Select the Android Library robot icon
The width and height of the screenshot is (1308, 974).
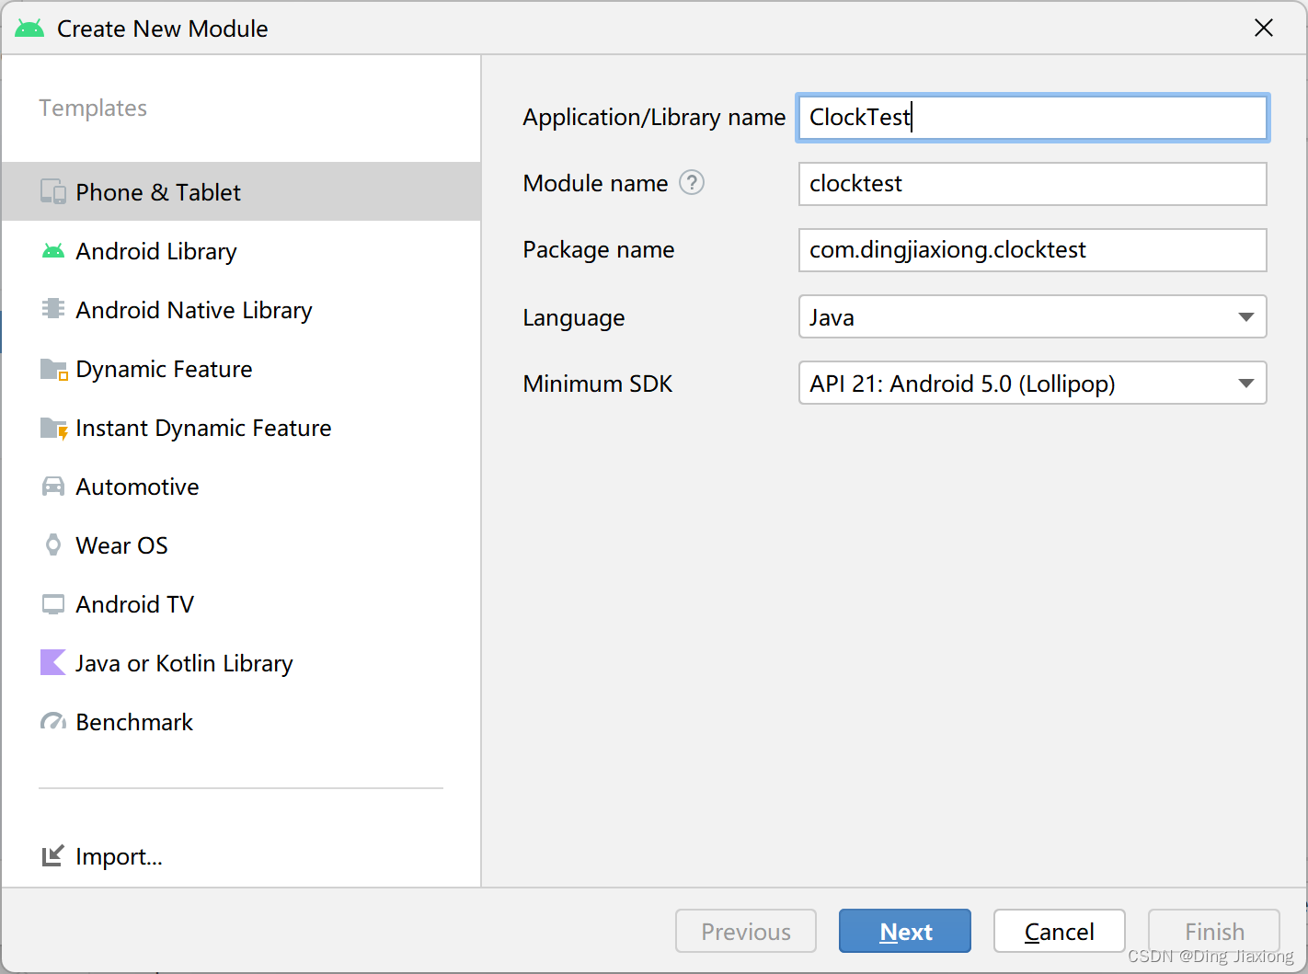coord(53,251)
